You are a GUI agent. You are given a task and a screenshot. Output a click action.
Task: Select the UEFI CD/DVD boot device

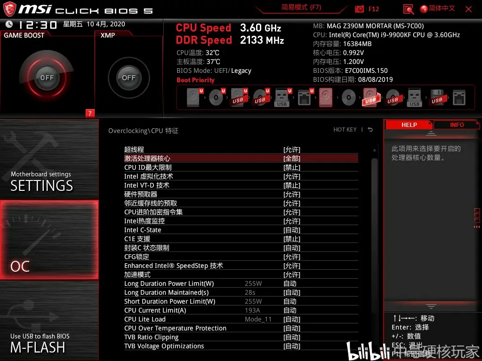tap(217, 97)
